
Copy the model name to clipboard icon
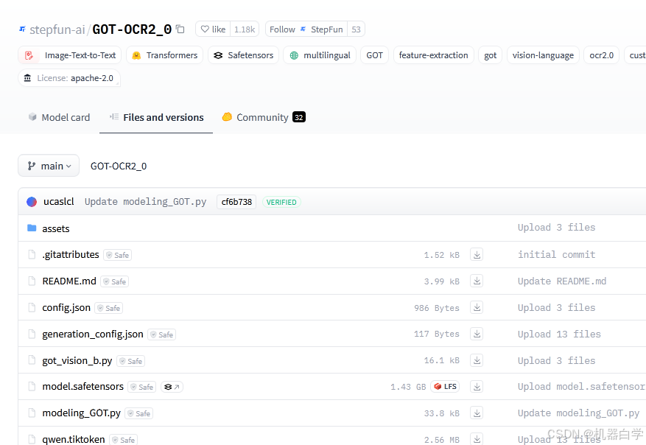pos(180,29)
